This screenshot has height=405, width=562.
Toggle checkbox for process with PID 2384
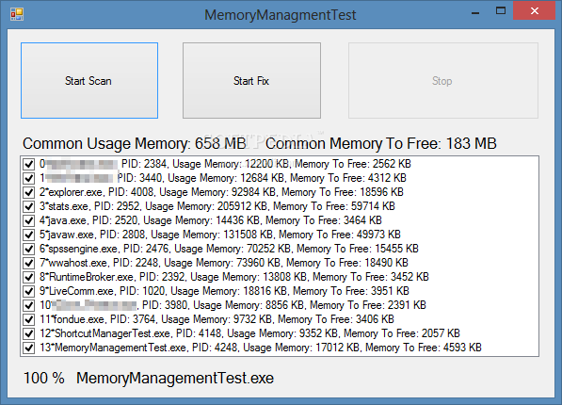tap(28, 164)
